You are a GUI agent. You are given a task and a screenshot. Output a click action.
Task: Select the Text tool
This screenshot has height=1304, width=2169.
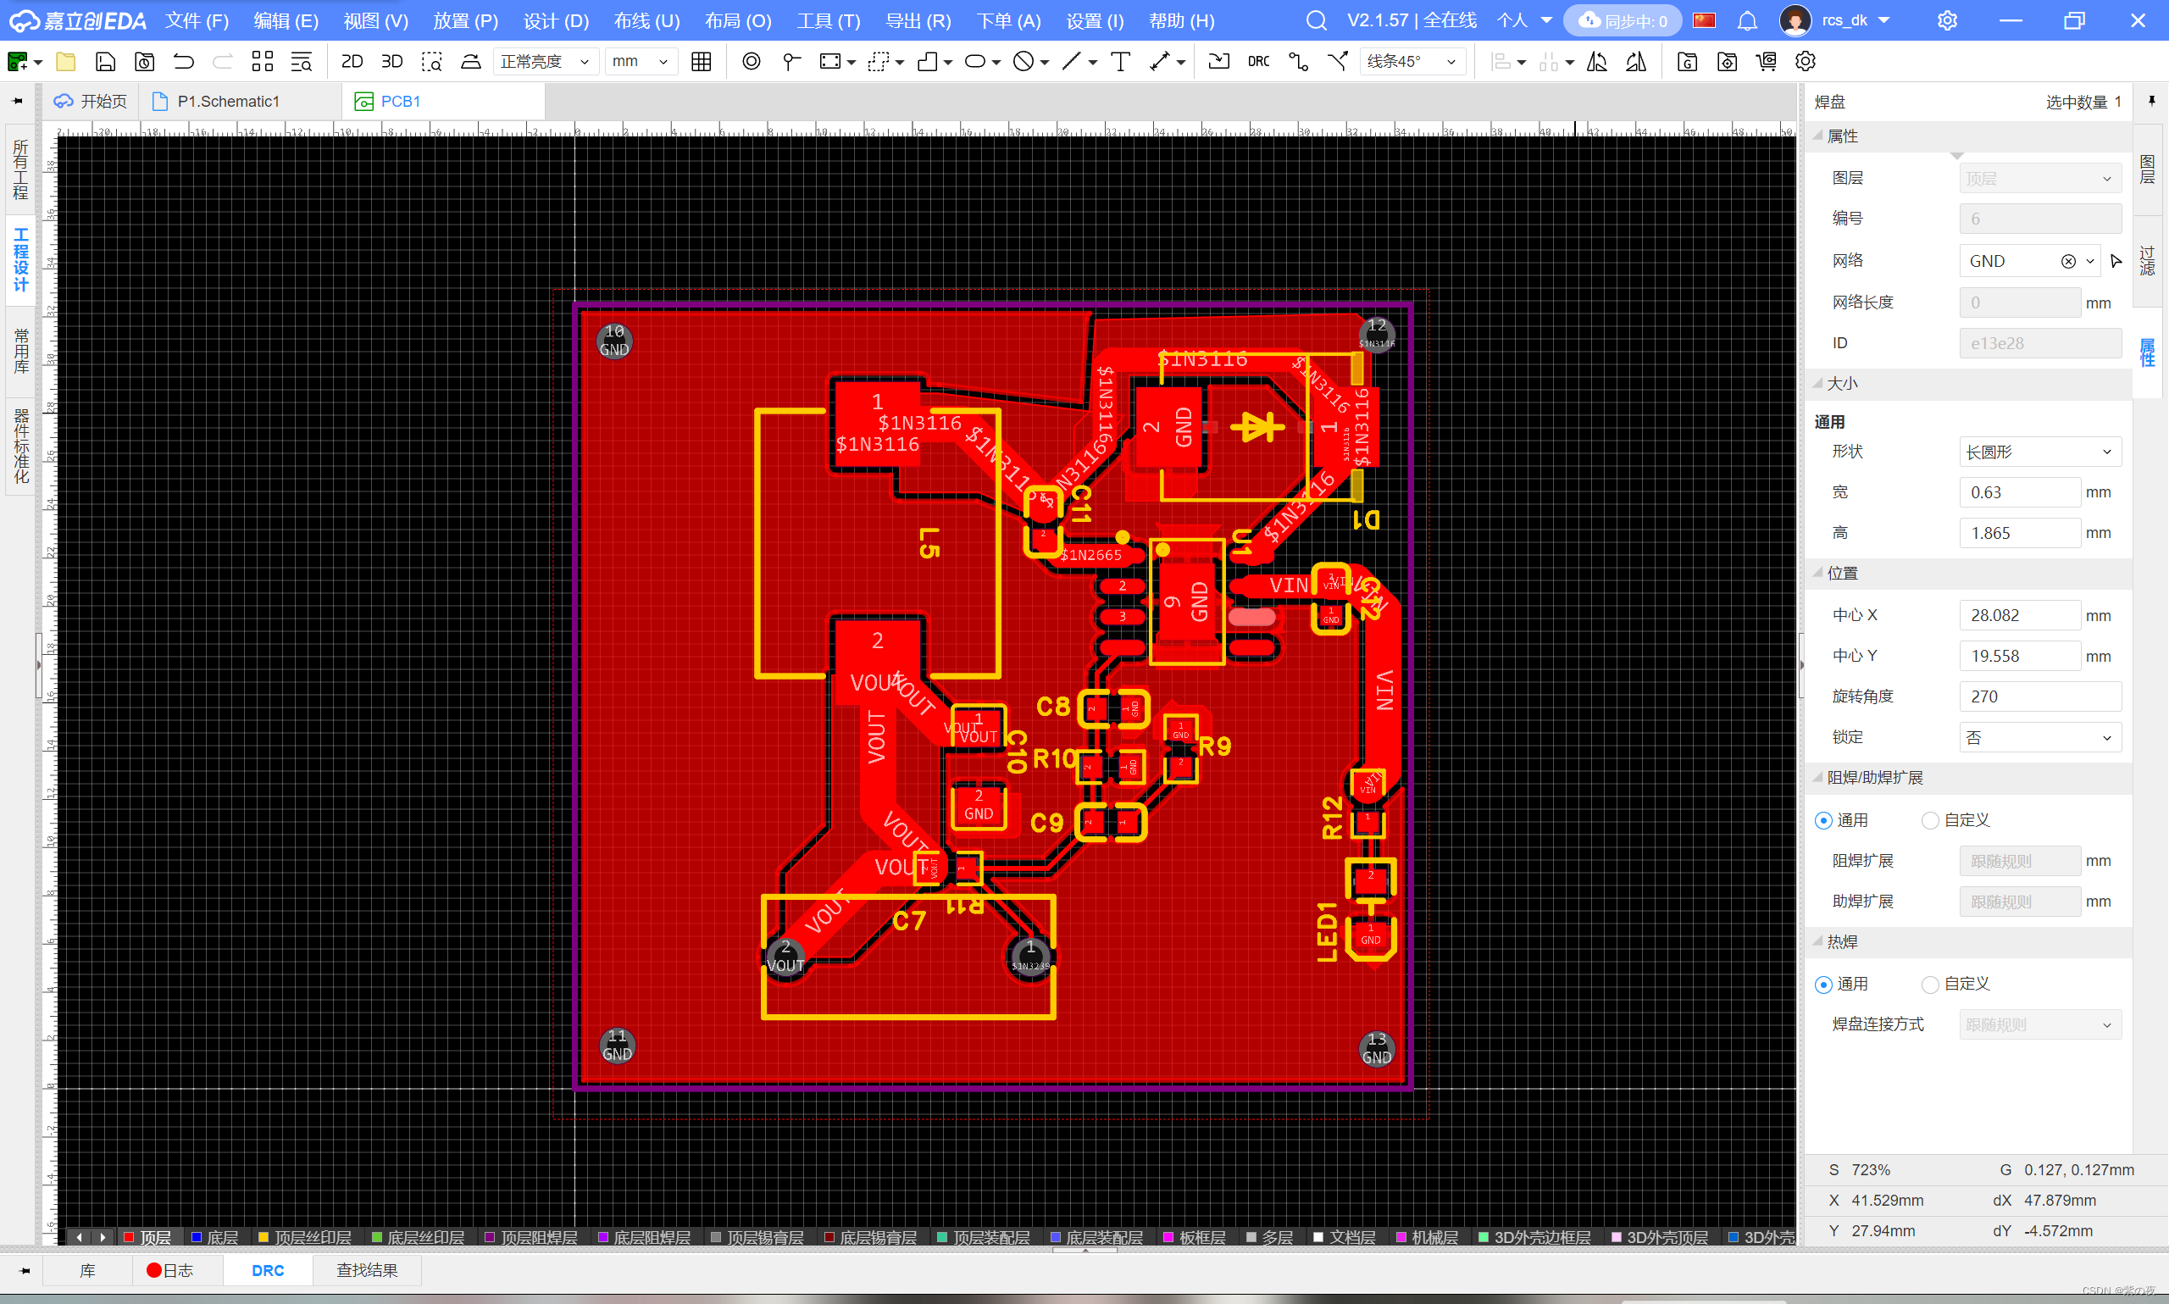click(x=1120, y=62)
